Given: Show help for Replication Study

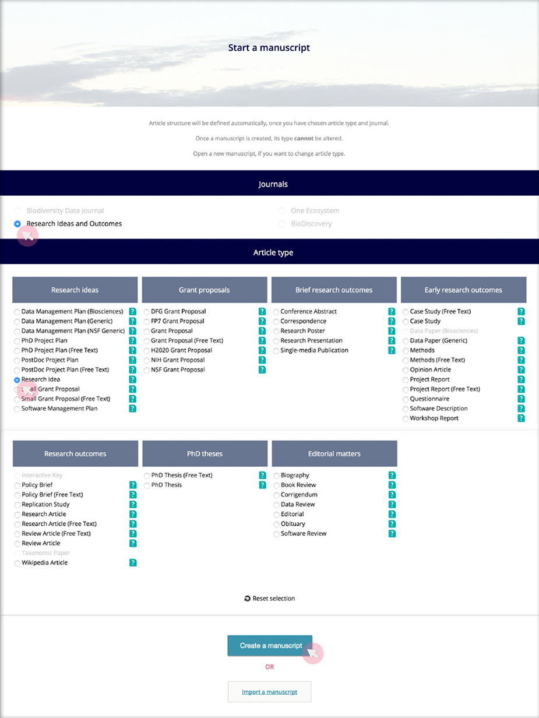Looking at the screenshot, I should (x=133, y=505).
